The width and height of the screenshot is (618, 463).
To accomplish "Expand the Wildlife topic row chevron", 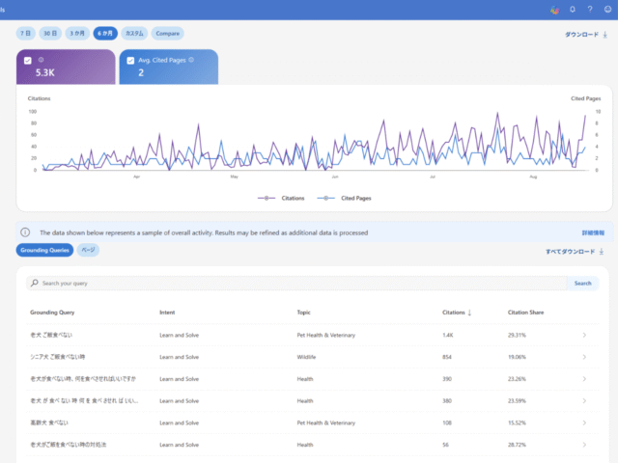I will pos(584,357).
